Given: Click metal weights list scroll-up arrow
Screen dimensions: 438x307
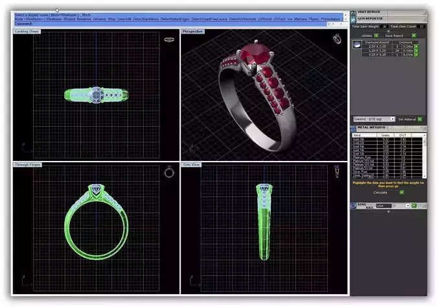Looking at the screenshot, I should click(x=424, y=135).
